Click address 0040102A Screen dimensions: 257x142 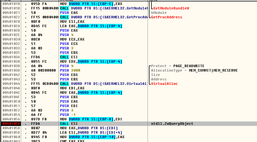pos(11,26)
